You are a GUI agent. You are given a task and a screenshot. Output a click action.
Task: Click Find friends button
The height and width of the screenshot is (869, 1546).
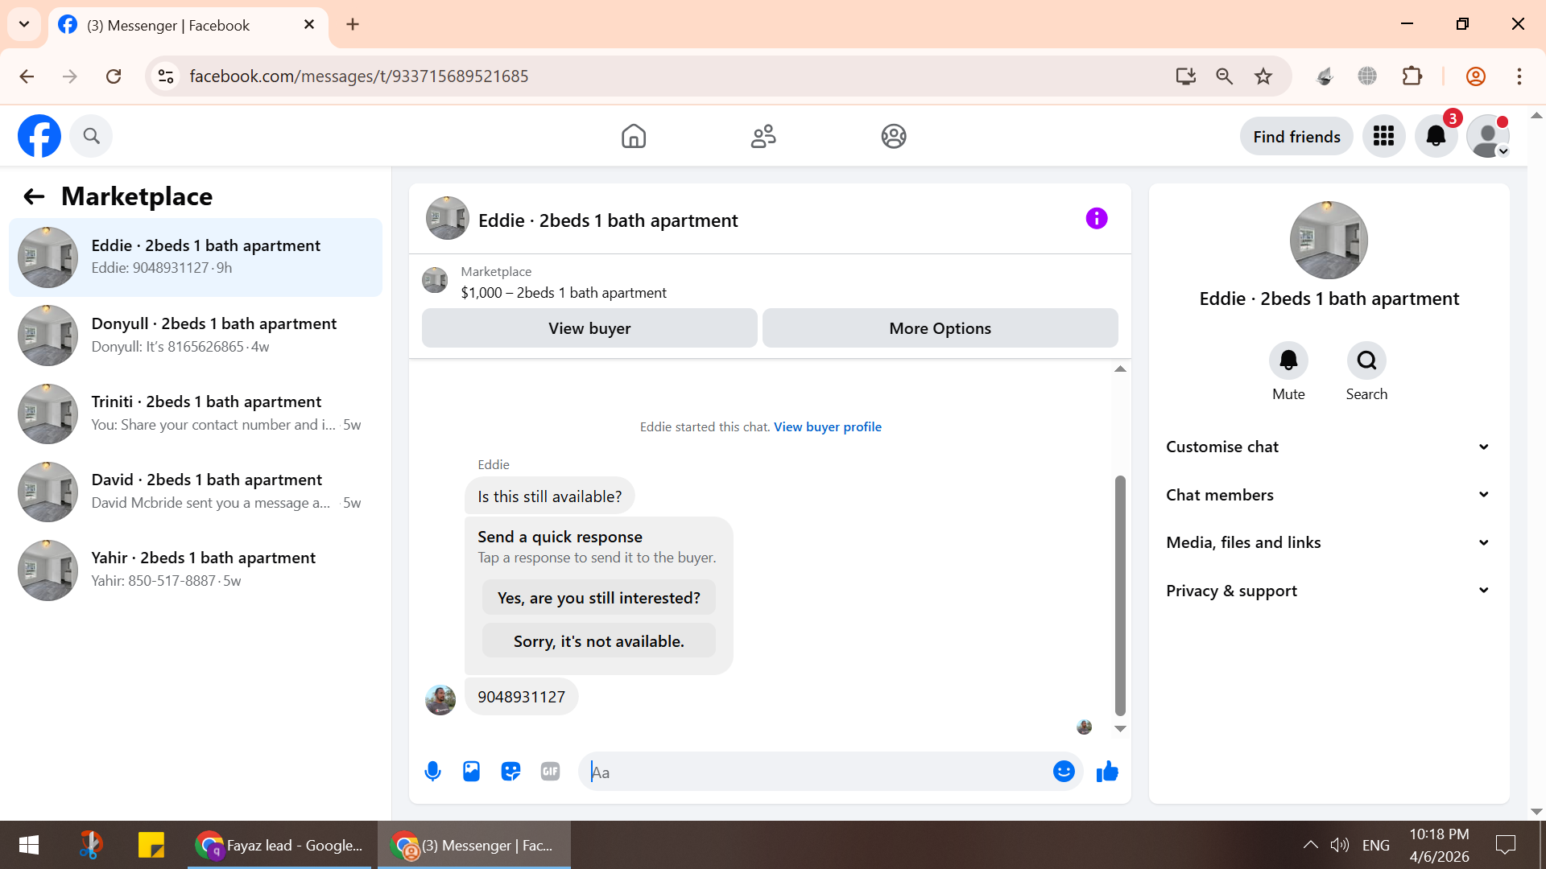[x=1296, y=137]
